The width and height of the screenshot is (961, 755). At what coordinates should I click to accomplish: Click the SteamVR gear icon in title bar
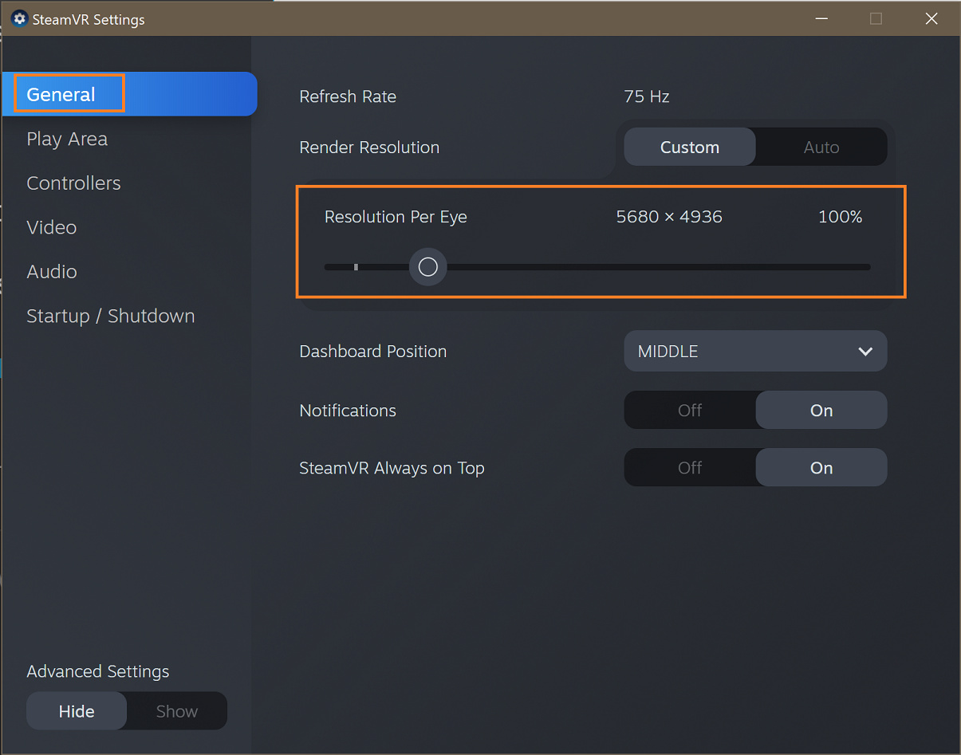[x=20, y=19]
